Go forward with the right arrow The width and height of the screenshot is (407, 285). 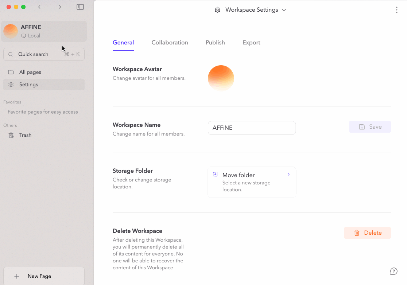[60, 7]
